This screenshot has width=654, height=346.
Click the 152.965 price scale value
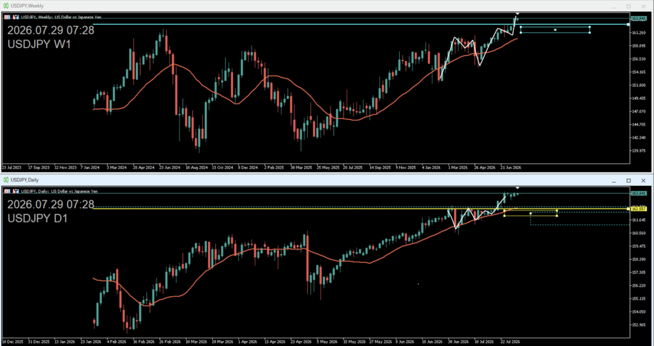click(638, 325)
